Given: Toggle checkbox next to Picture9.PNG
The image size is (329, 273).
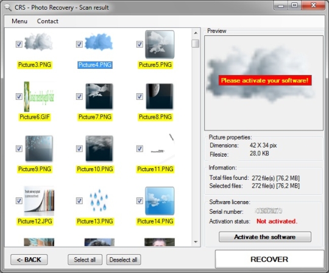Looking at the screenshot, I should click(19, 148).
